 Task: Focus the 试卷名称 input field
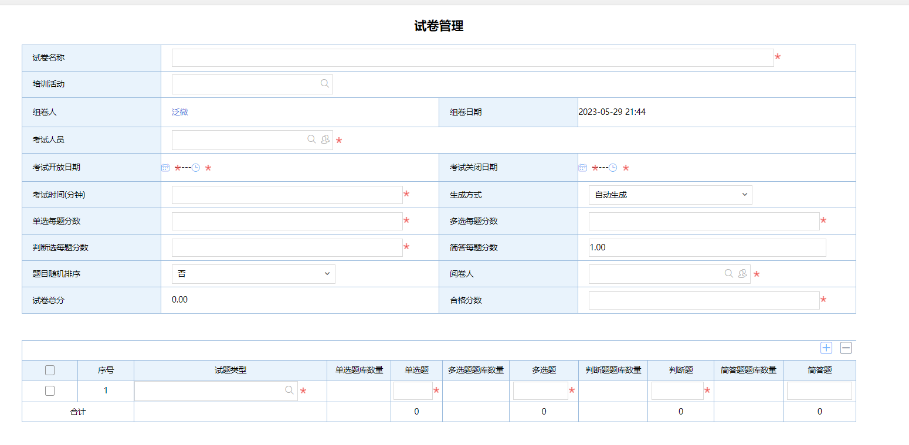(473, 57)
